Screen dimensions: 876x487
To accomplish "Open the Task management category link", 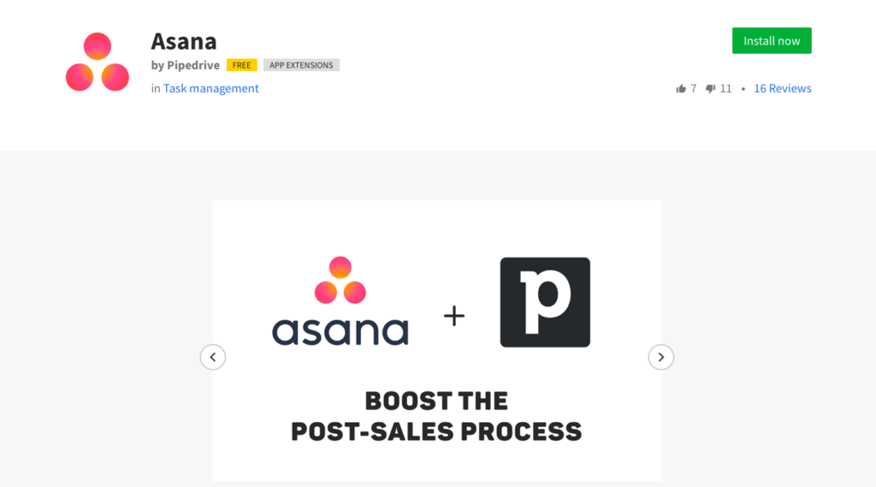I will pyautogui.click(x=210, y=88).
